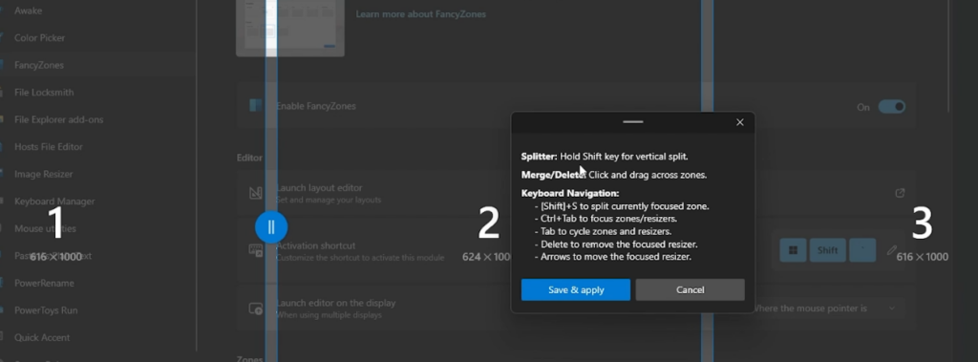Select zone number 1
978x362 pixels.
[x=56, y=223]
